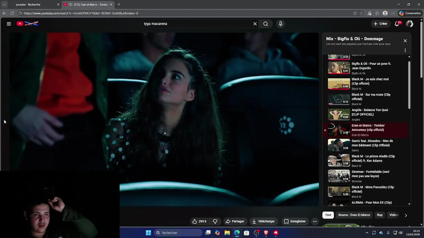Open Mix playlist options menu

405,51
